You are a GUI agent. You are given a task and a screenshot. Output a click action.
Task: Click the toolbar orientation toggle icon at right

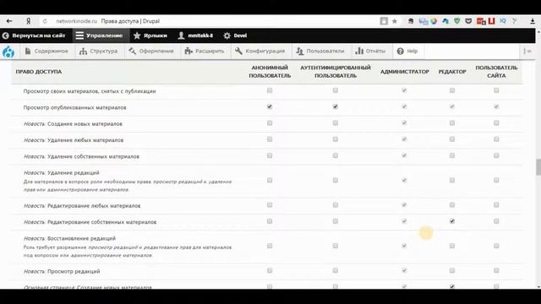pos(527,51)
